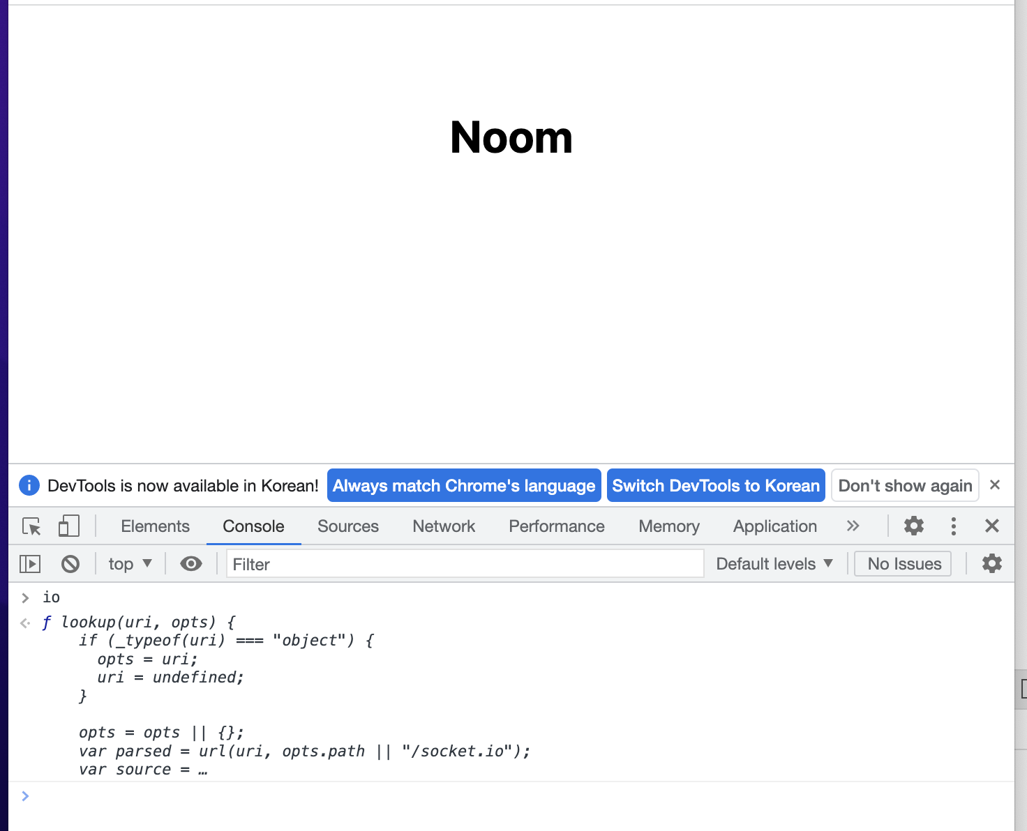Go to the Network tab
This screenshot has height=831, width=1027.
tap(444, 526)
